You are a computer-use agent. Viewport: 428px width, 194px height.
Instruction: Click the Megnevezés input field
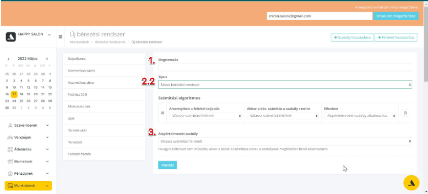click(x=284, y=67)
